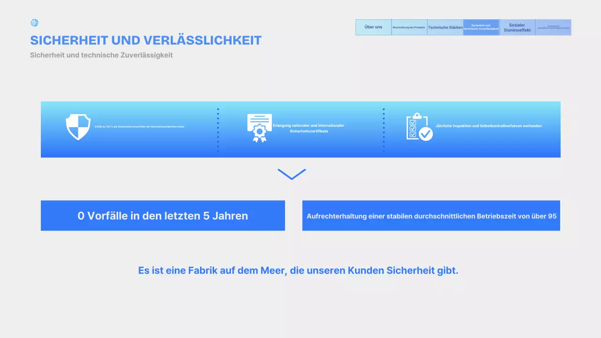
Task: Open the Sozialer Dominoeffekt tab
Action: [517, 27]
